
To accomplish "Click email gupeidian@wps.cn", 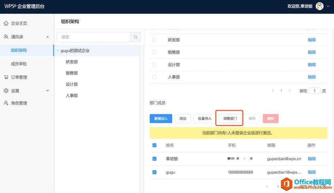I will [284, 159].
